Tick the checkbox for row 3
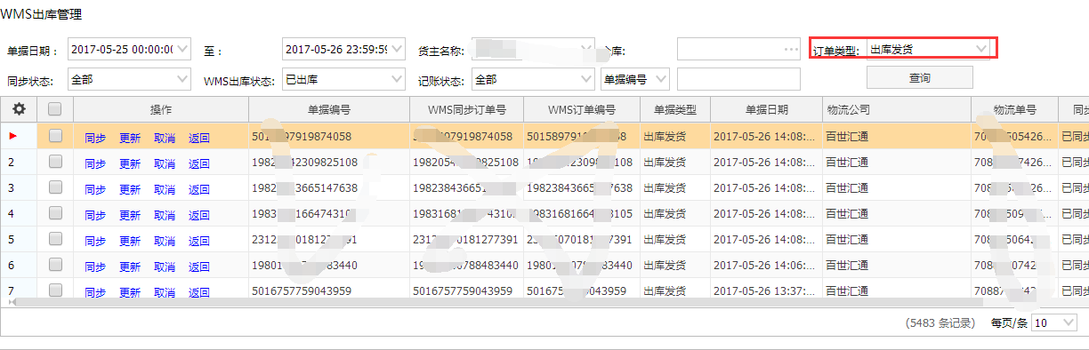Image resolution: width=1089 pixels, height=350 pixels. pos(55,187)
